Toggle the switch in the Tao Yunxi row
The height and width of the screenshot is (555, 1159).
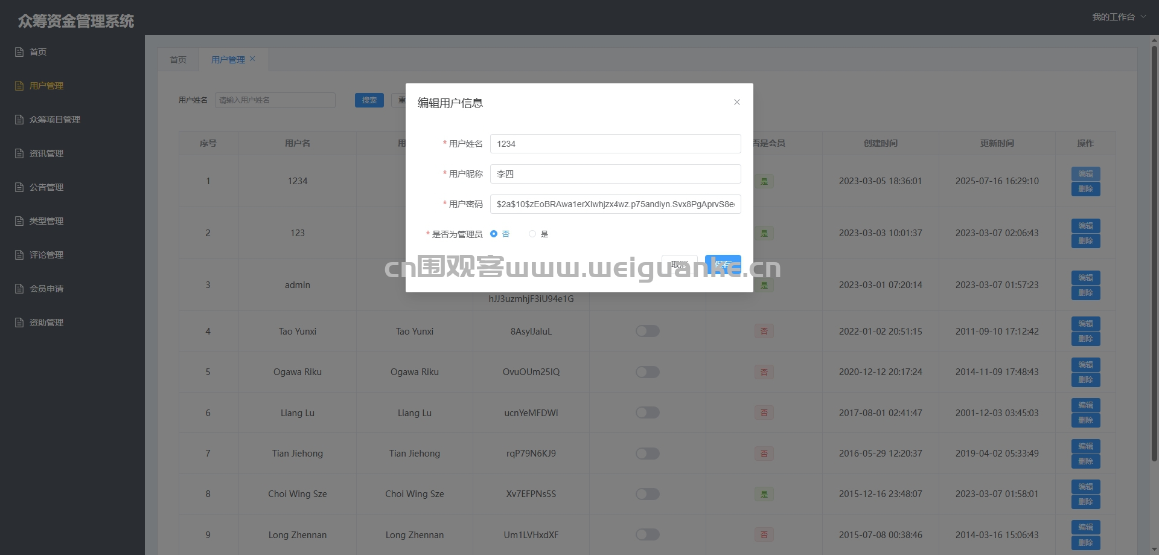[648, 331]
